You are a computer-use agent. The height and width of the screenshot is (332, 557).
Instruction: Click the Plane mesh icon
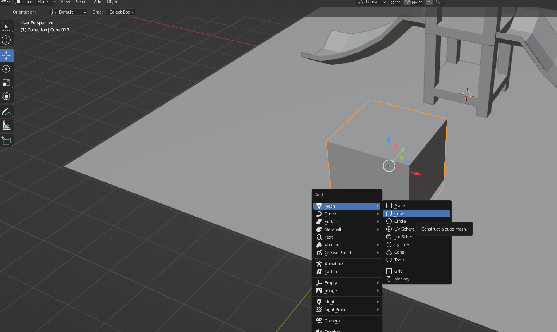click(389, 206)
